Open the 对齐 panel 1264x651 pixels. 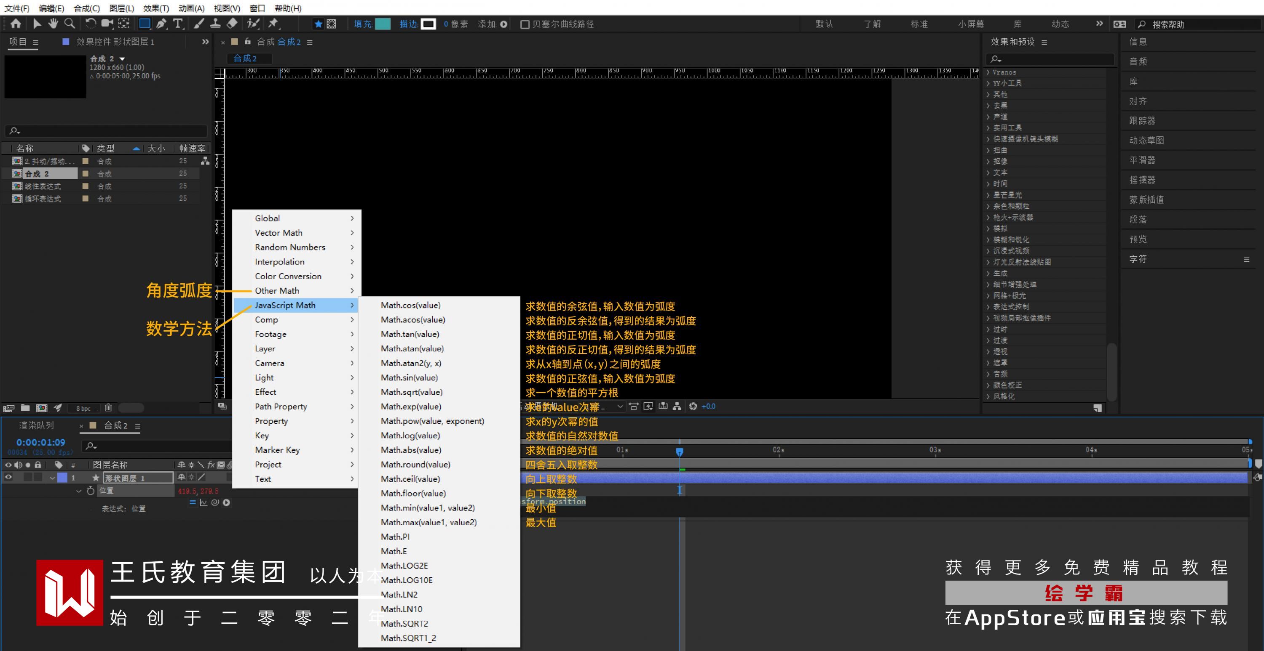point(1138,101)
